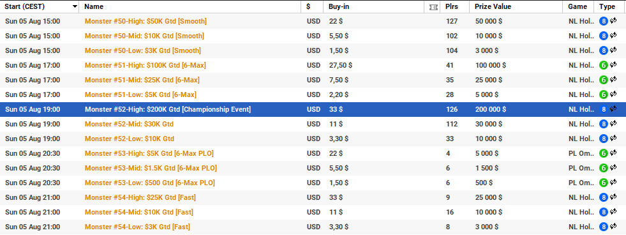The height and width of the screenshot is (235, 626).
Task: Click re-entry flags icon in Monster #52-High row
Action: point(613,109)
